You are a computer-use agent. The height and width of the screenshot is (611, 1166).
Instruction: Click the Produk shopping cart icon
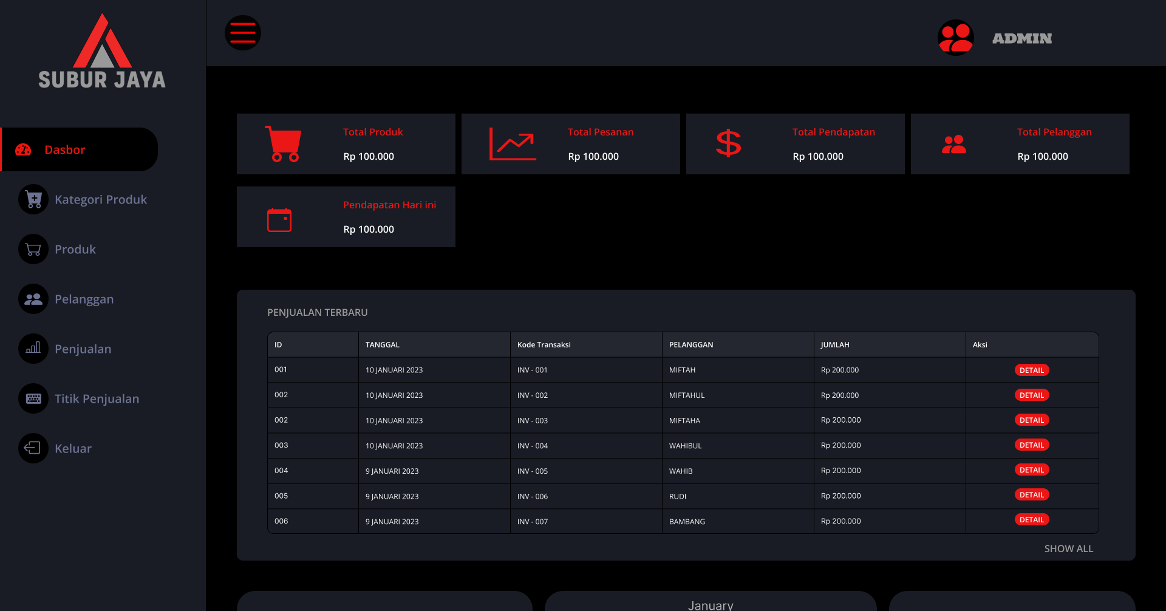(x=33, y=249)
